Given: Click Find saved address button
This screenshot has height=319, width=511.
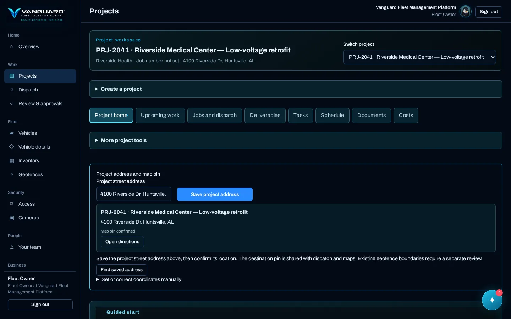Looking at the screenshot, I should (x=122, y=270).
